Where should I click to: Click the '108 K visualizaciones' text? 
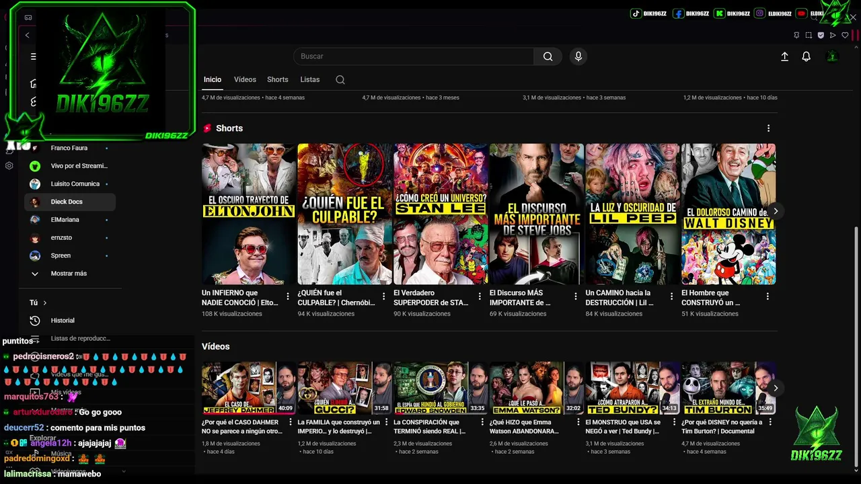click(232, 314)
